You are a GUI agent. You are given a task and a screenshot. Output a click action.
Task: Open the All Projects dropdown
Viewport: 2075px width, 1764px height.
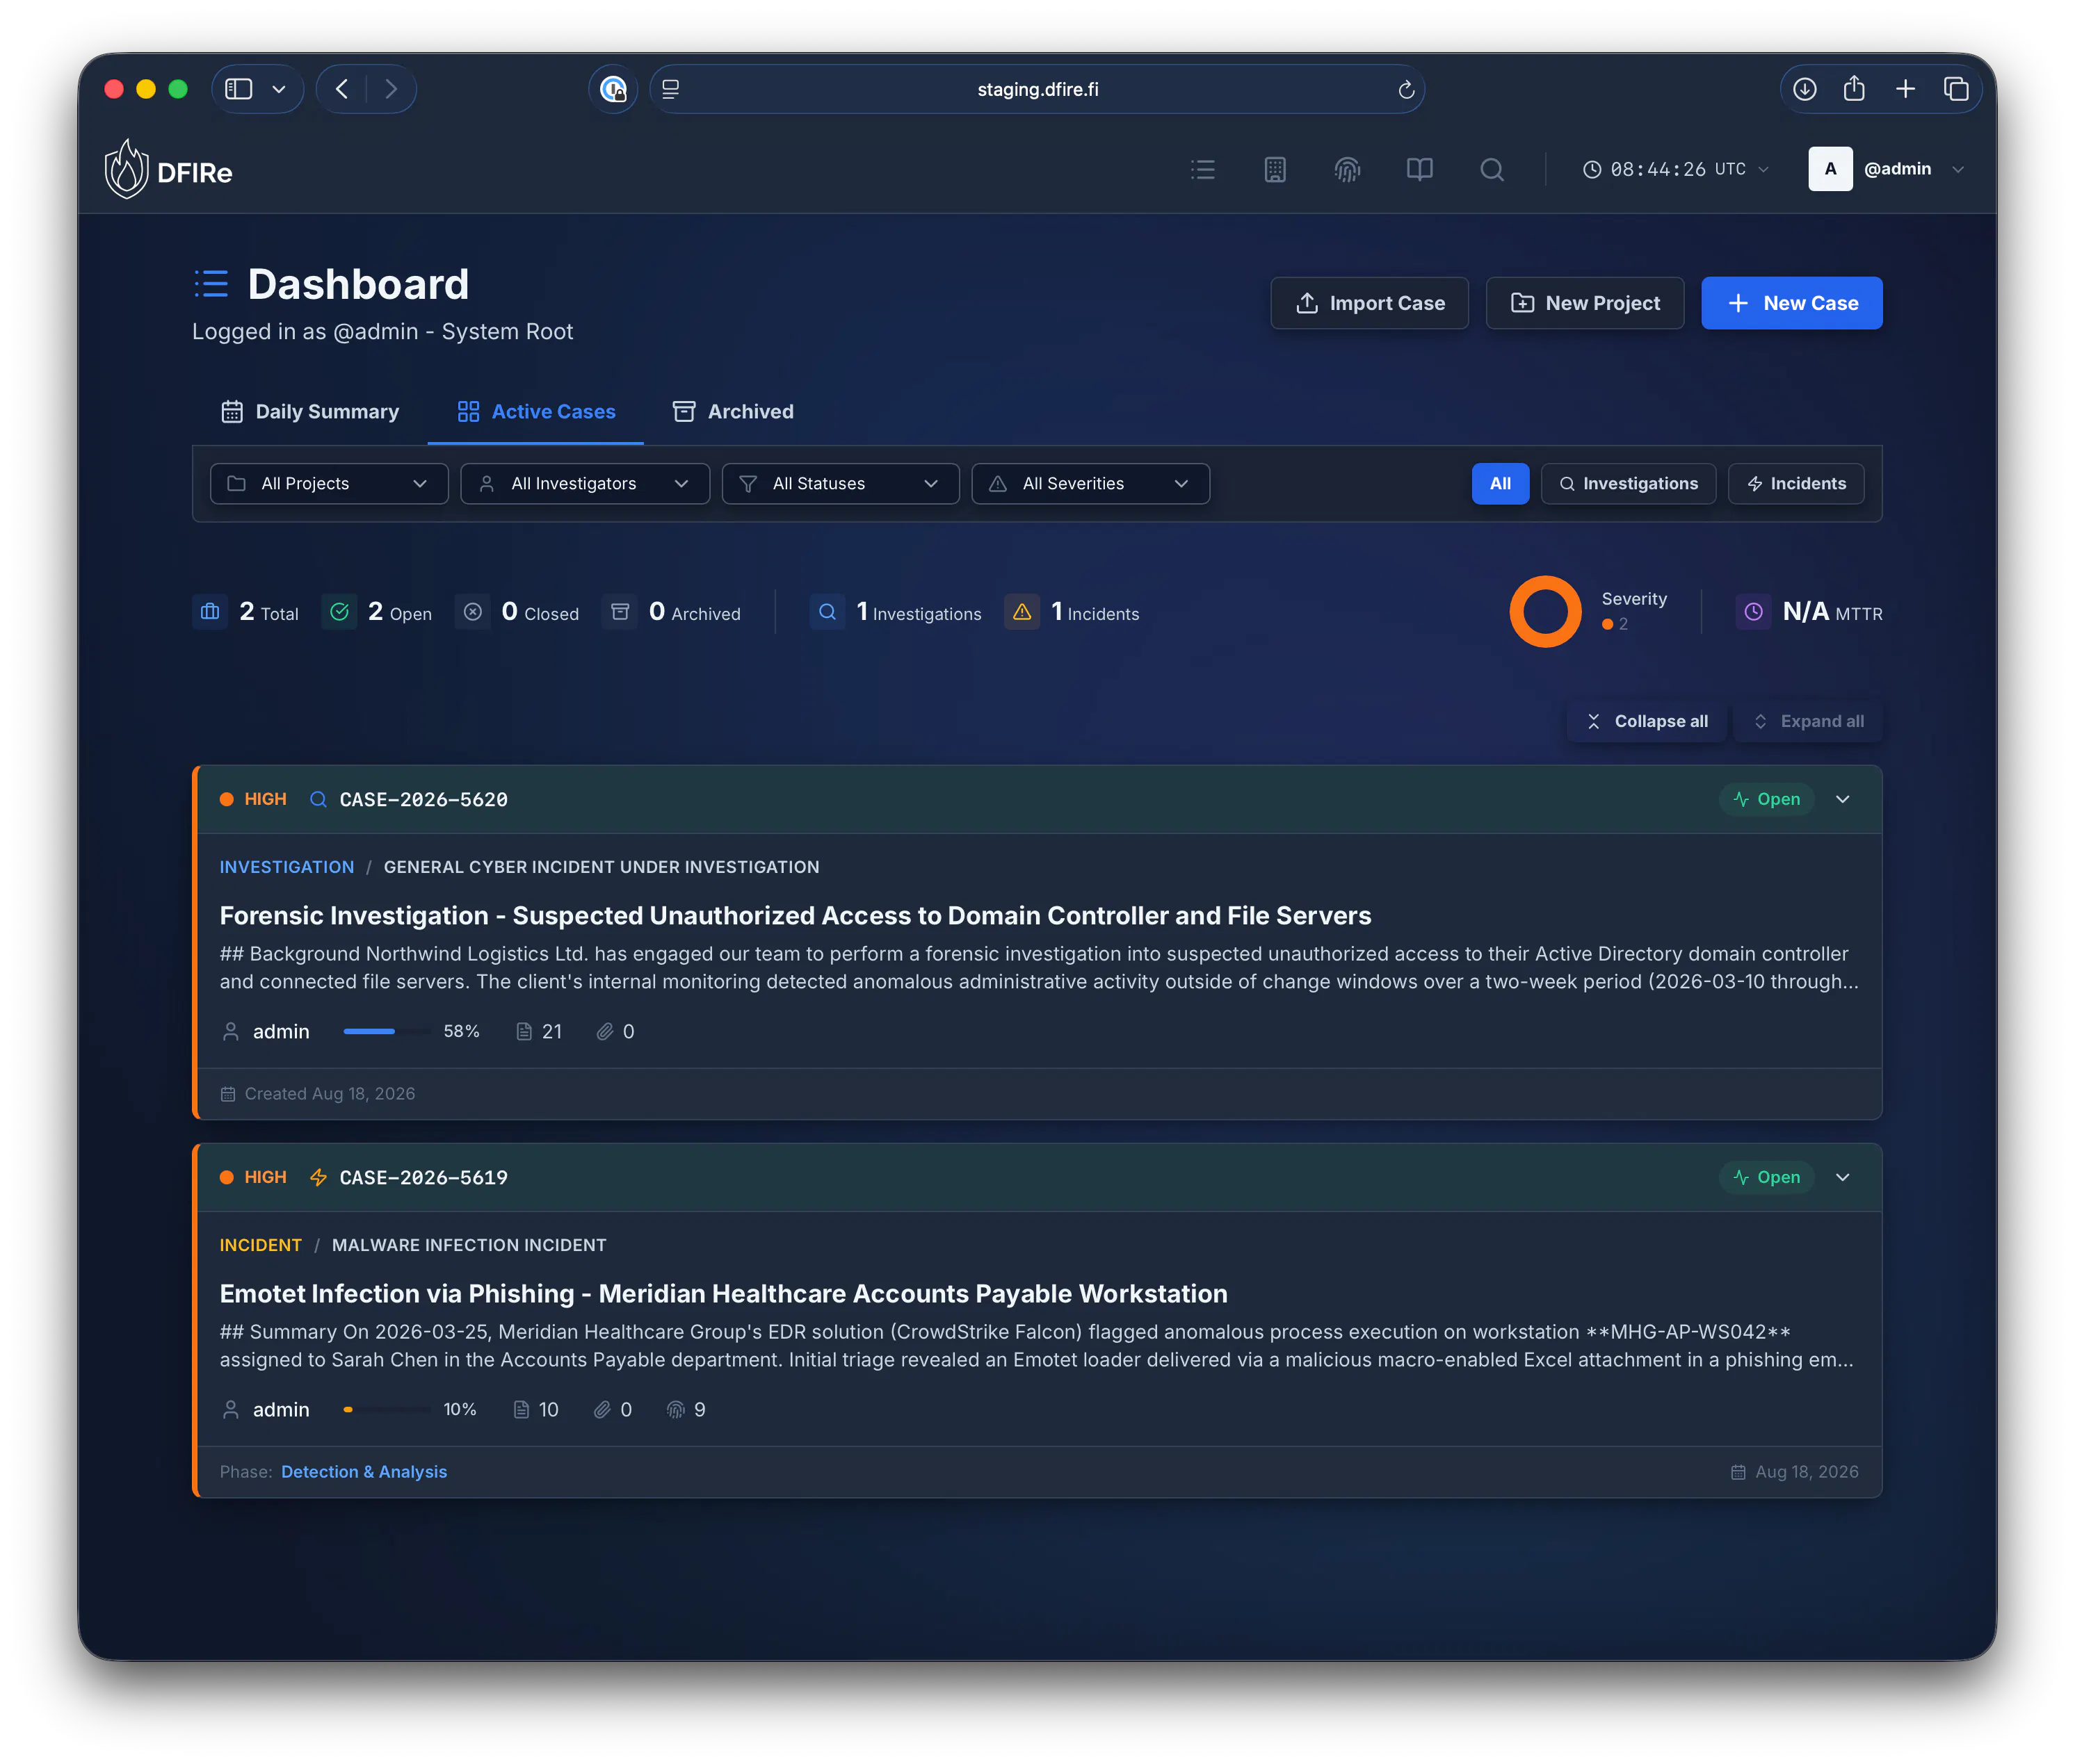point(329,483)
